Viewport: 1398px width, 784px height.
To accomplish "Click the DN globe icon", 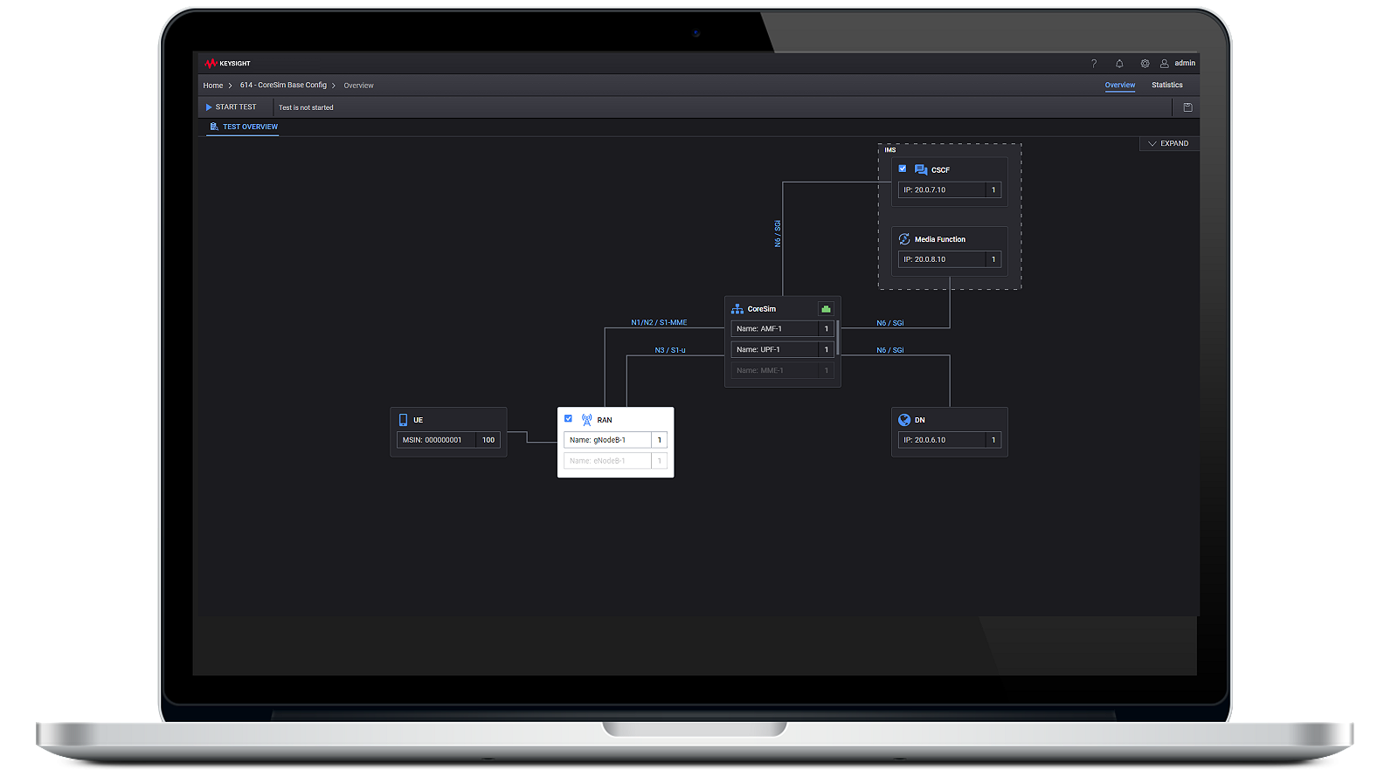I will 904,420.
